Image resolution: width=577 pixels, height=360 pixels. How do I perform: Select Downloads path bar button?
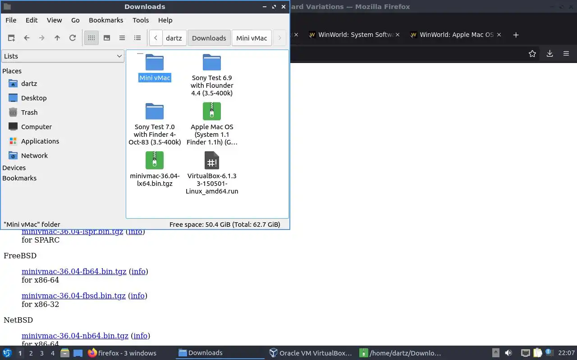pyautogui.click(x=209, y=38)
